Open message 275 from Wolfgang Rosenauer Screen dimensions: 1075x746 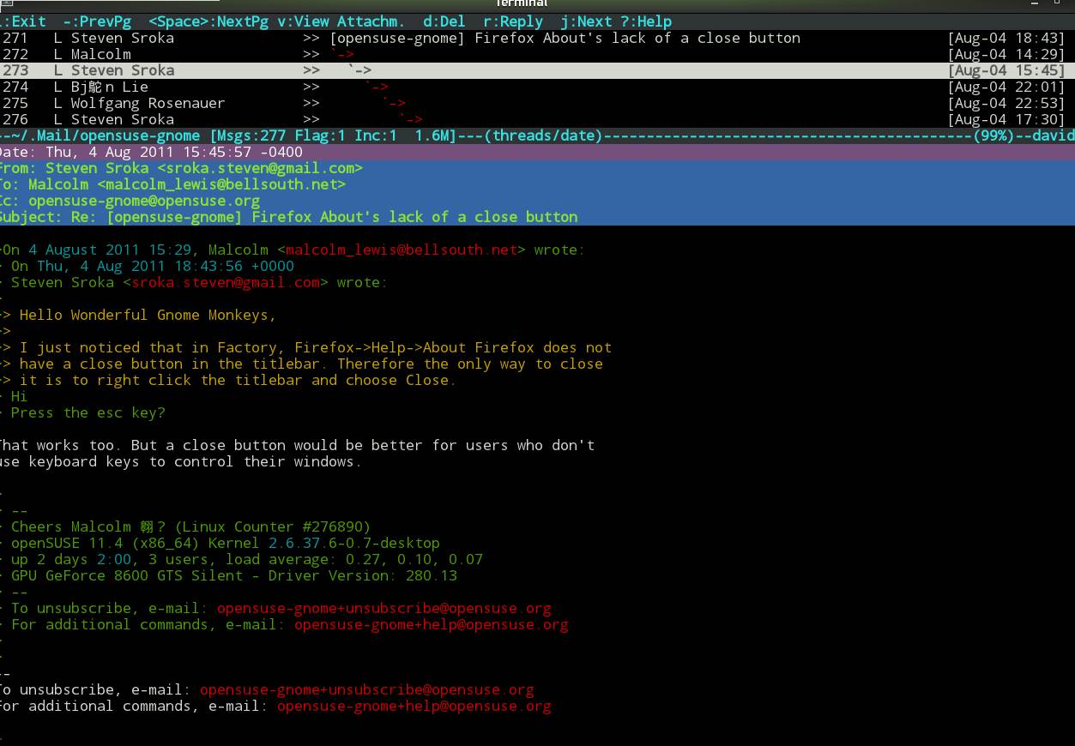pyautogui.click(x=148, y=103)
